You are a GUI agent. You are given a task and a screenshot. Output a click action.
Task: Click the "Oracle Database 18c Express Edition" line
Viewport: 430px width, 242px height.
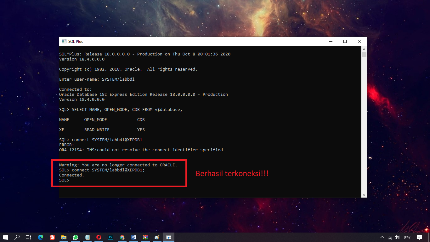coord(144,95)
